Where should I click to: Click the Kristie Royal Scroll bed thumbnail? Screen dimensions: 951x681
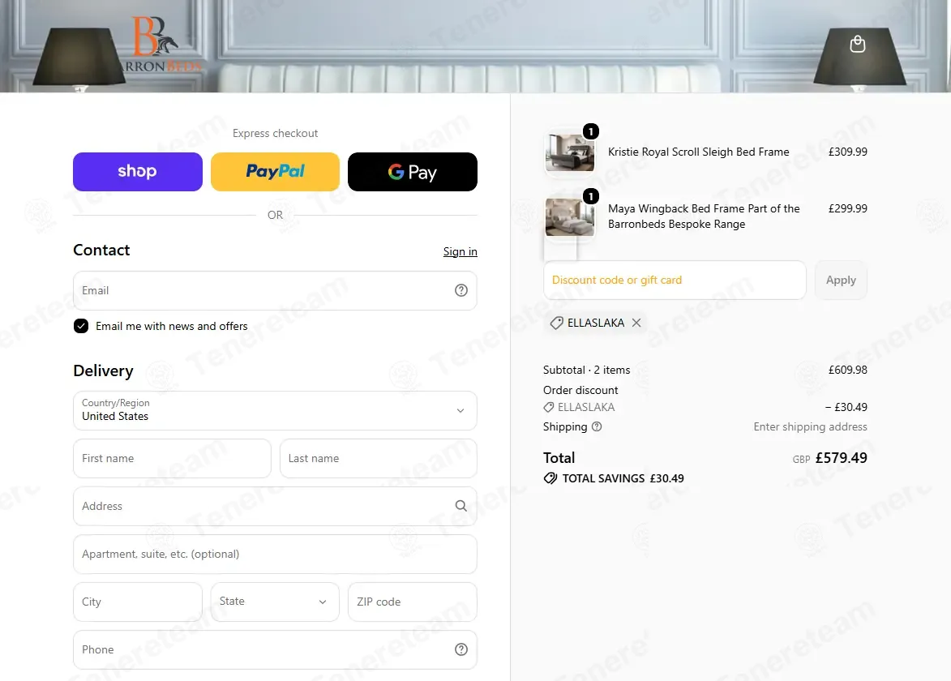(x=569, y=152)
